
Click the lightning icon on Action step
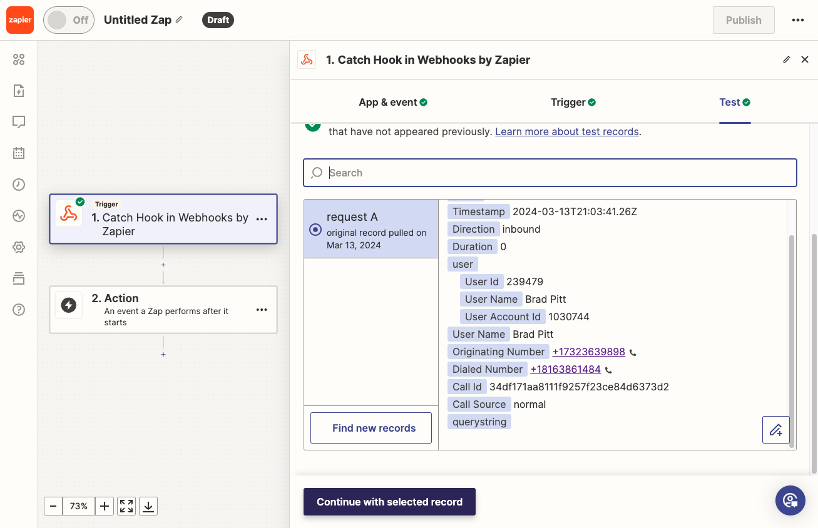tap(69, 305)
